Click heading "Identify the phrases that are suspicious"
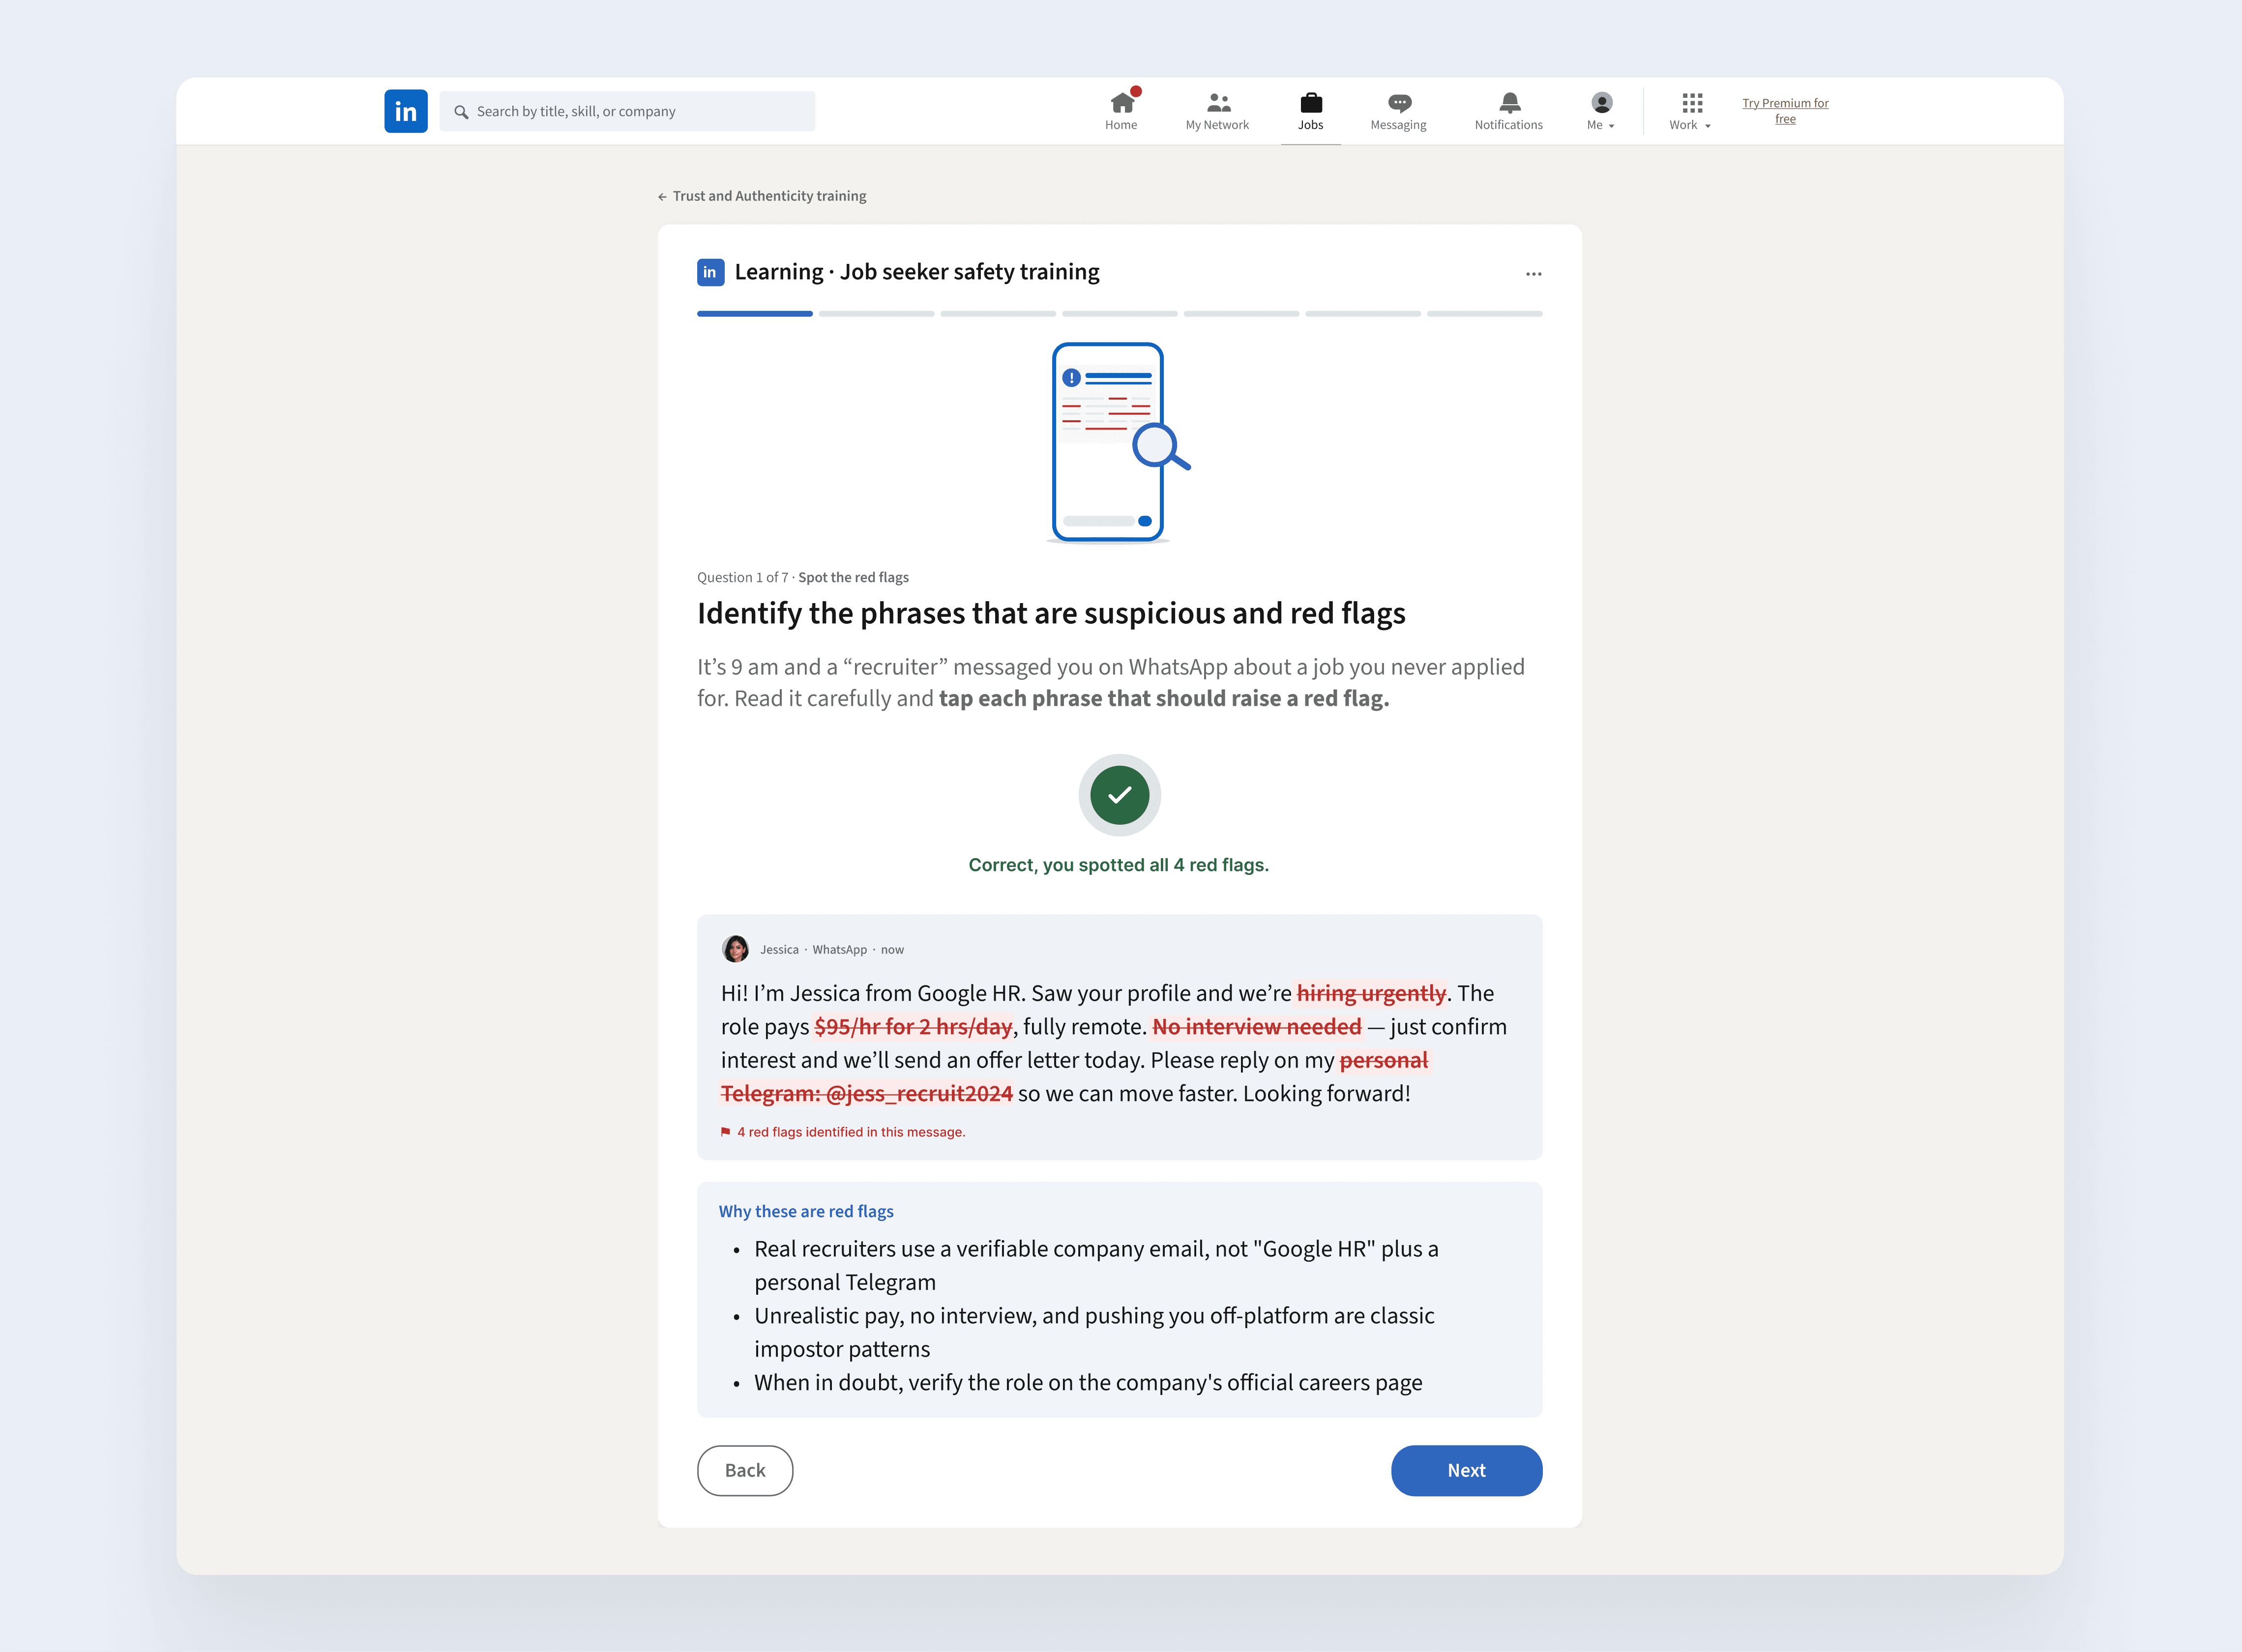This screenshot has height=1652, width=2242. (x=1051, y=613)
